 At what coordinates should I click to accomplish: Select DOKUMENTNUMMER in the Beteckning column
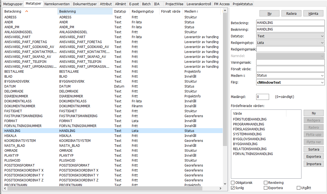[x=20, y=106]
